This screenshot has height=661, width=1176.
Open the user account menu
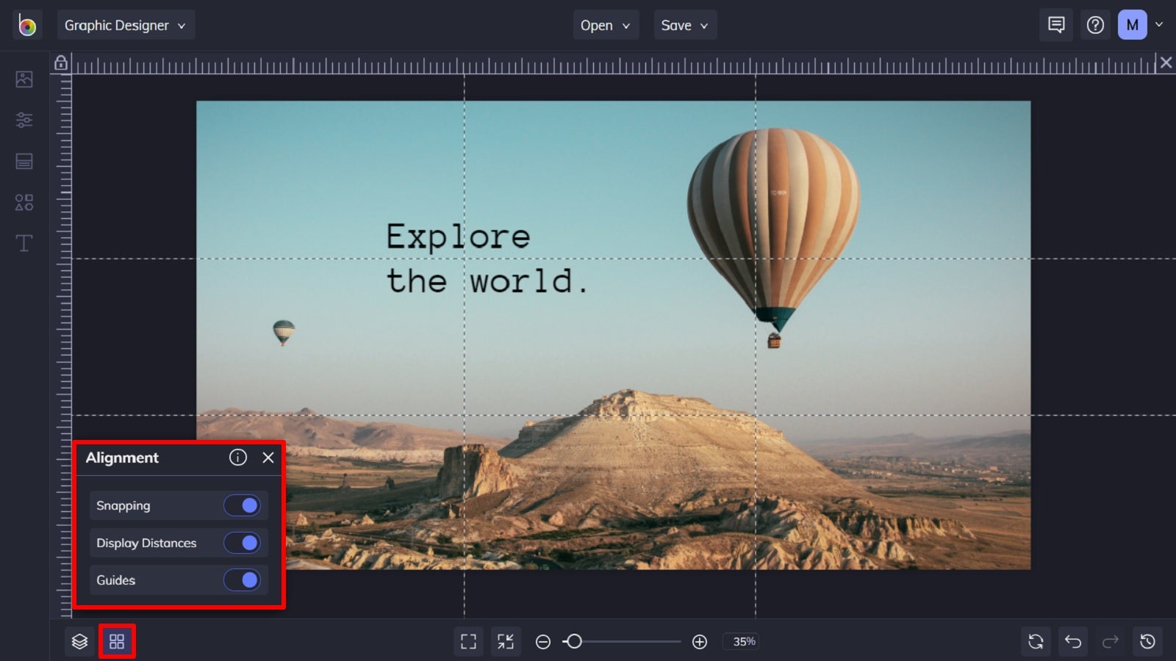click(1138, 24)
